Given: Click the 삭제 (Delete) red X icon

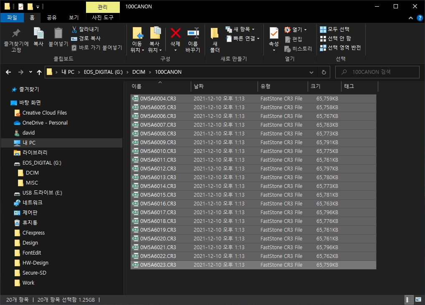Looking at the screenshot, I should (175, 33).
